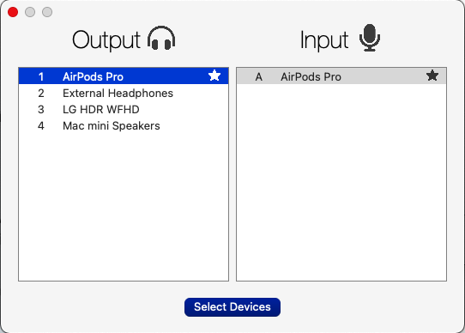Image resolution: width=465 pixels, height=333 pixels.
Task: Choose LG HDR WFHD as output
Action: click(x=124, y=110)
